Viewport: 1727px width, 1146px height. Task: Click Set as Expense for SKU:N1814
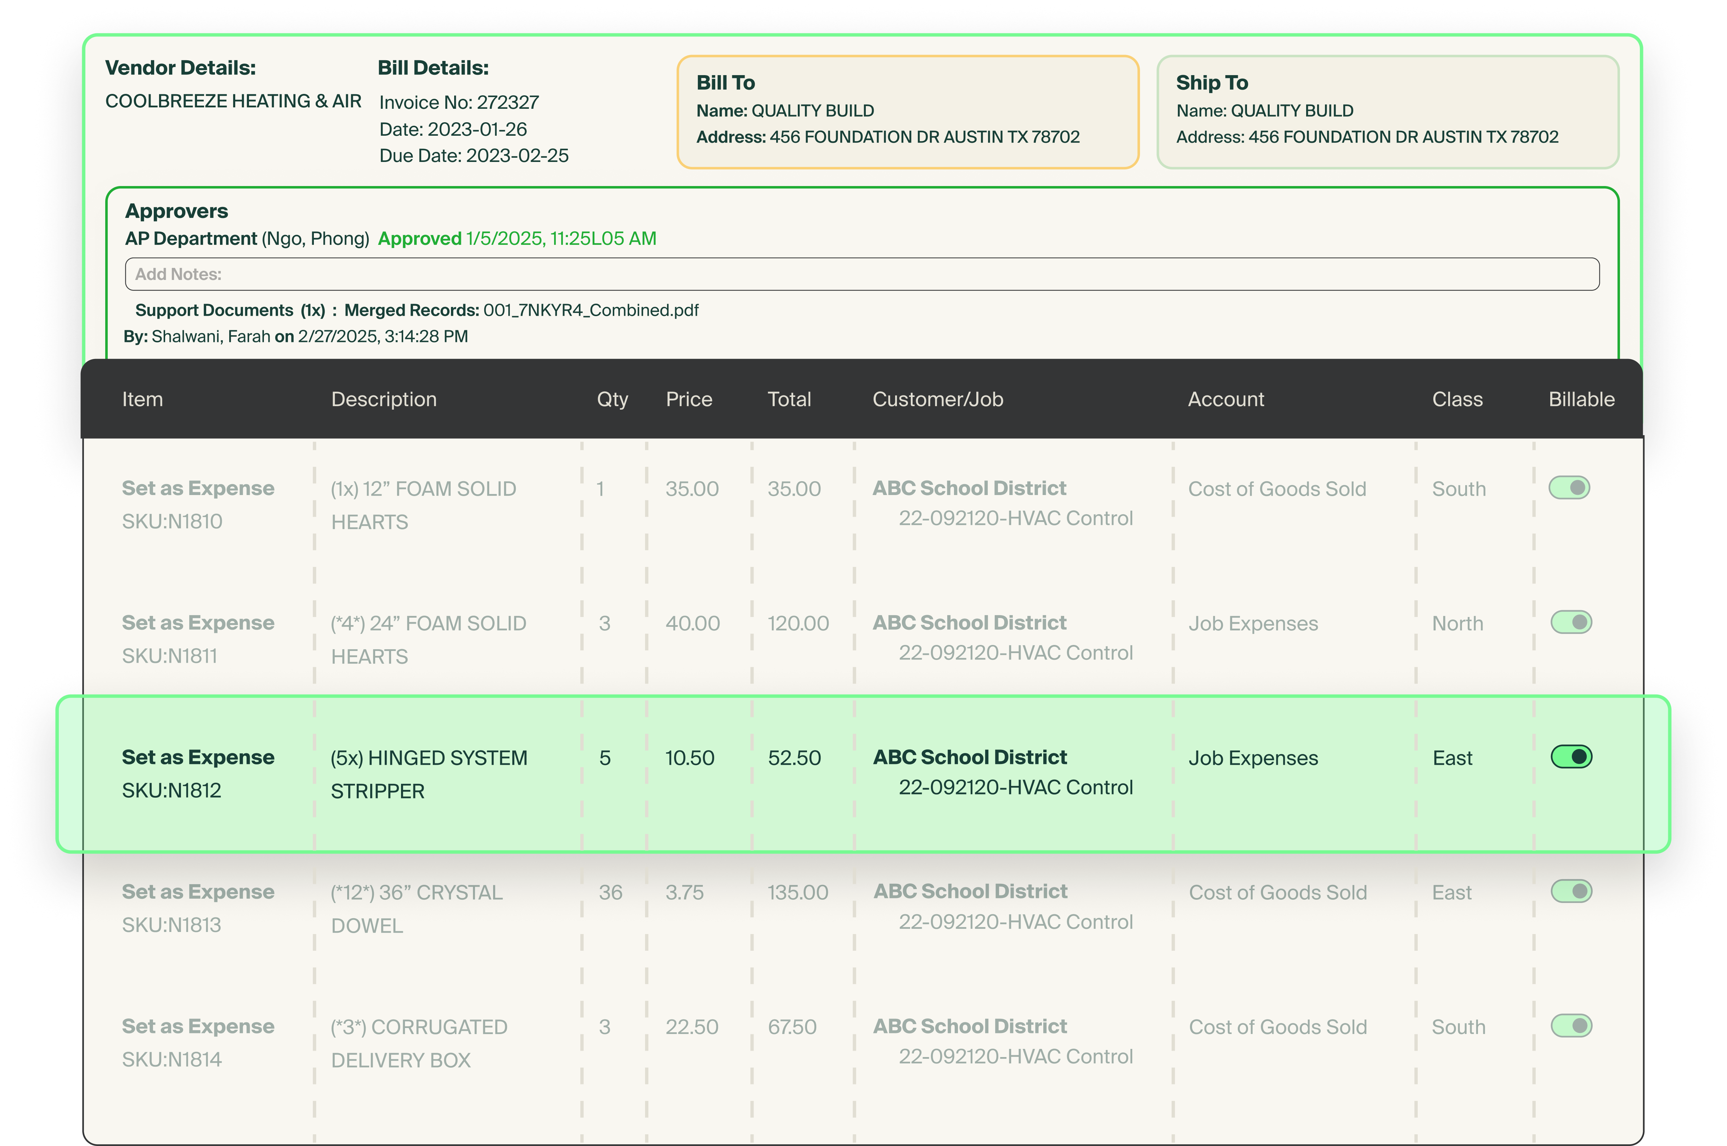198,1026
